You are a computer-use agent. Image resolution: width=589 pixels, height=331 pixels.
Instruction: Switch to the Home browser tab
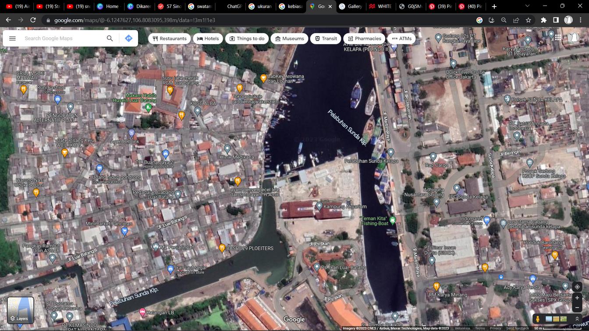coord(108,6)
